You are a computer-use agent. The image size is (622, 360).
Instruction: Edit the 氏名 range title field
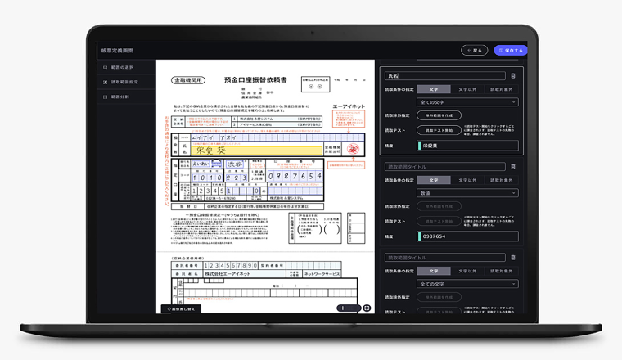tap(444, 76)
